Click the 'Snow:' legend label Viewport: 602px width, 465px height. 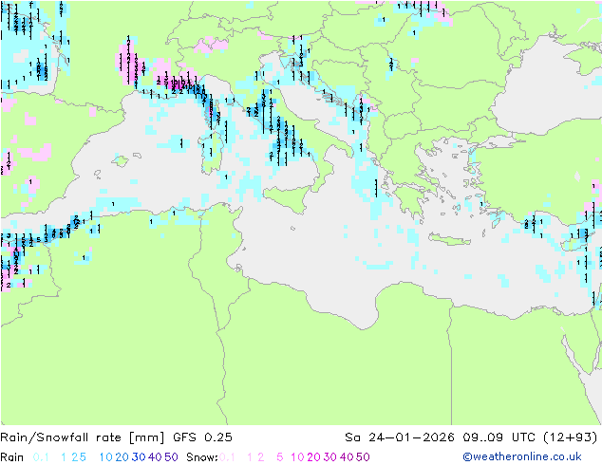click(202, 457)
